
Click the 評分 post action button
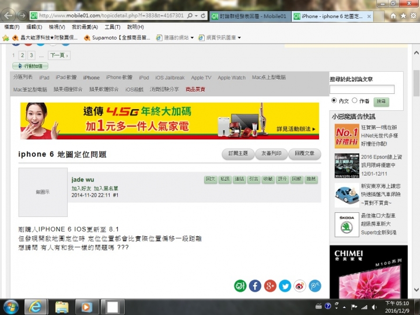tap(282, 179)
